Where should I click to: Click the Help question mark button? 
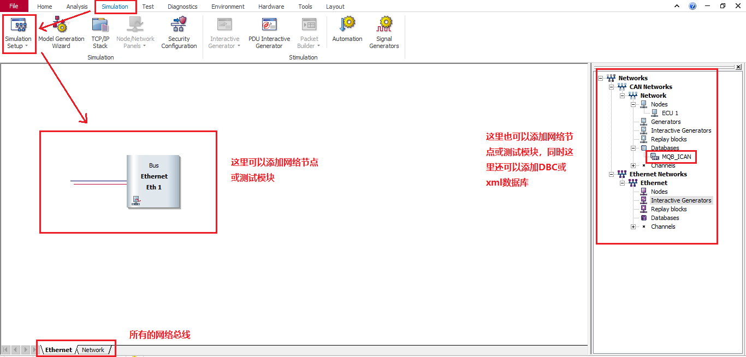(692, 5)
